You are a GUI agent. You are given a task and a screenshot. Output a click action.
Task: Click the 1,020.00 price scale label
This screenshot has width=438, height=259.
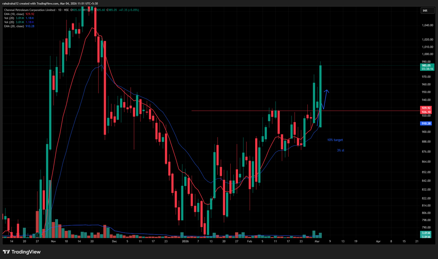click(x=427, y=39)
